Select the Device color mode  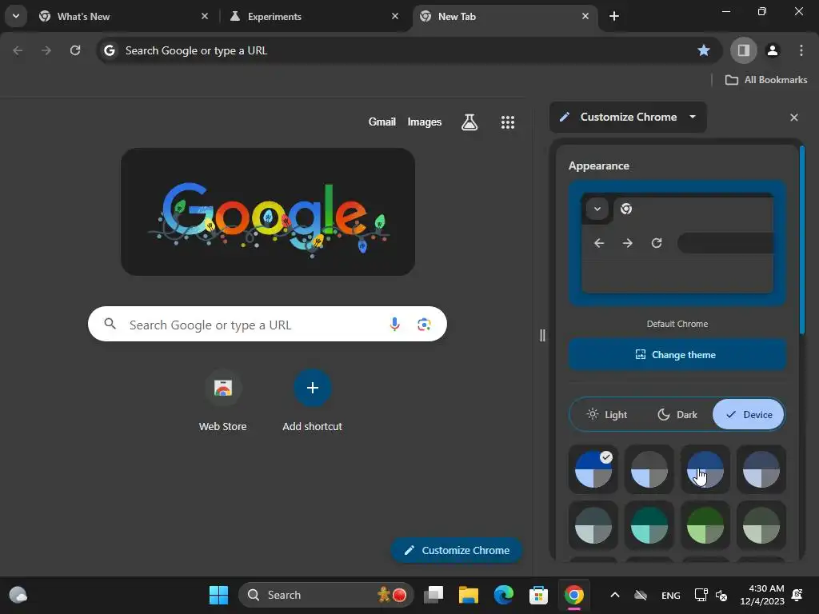coord(749,415)
